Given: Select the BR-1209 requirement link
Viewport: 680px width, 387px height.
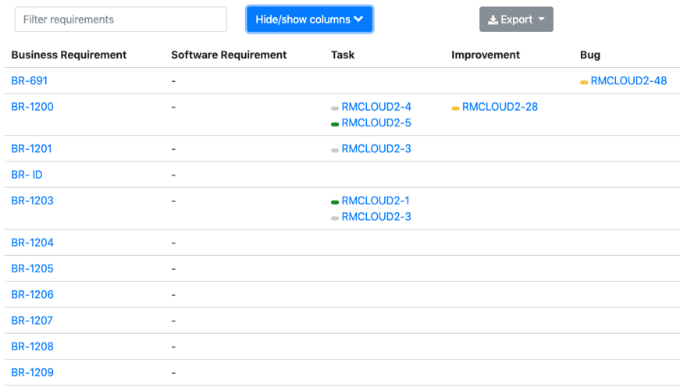Looking at the screenshot, I should click(33, 372).
